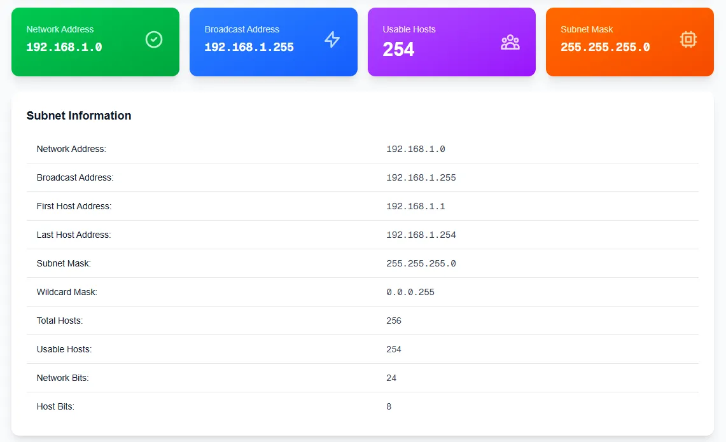Image resolution: width=726 pixels, height=442 pixels.
Task: Click the lightning bolt icon on Broadcast Address card
Action: point(332,39)
